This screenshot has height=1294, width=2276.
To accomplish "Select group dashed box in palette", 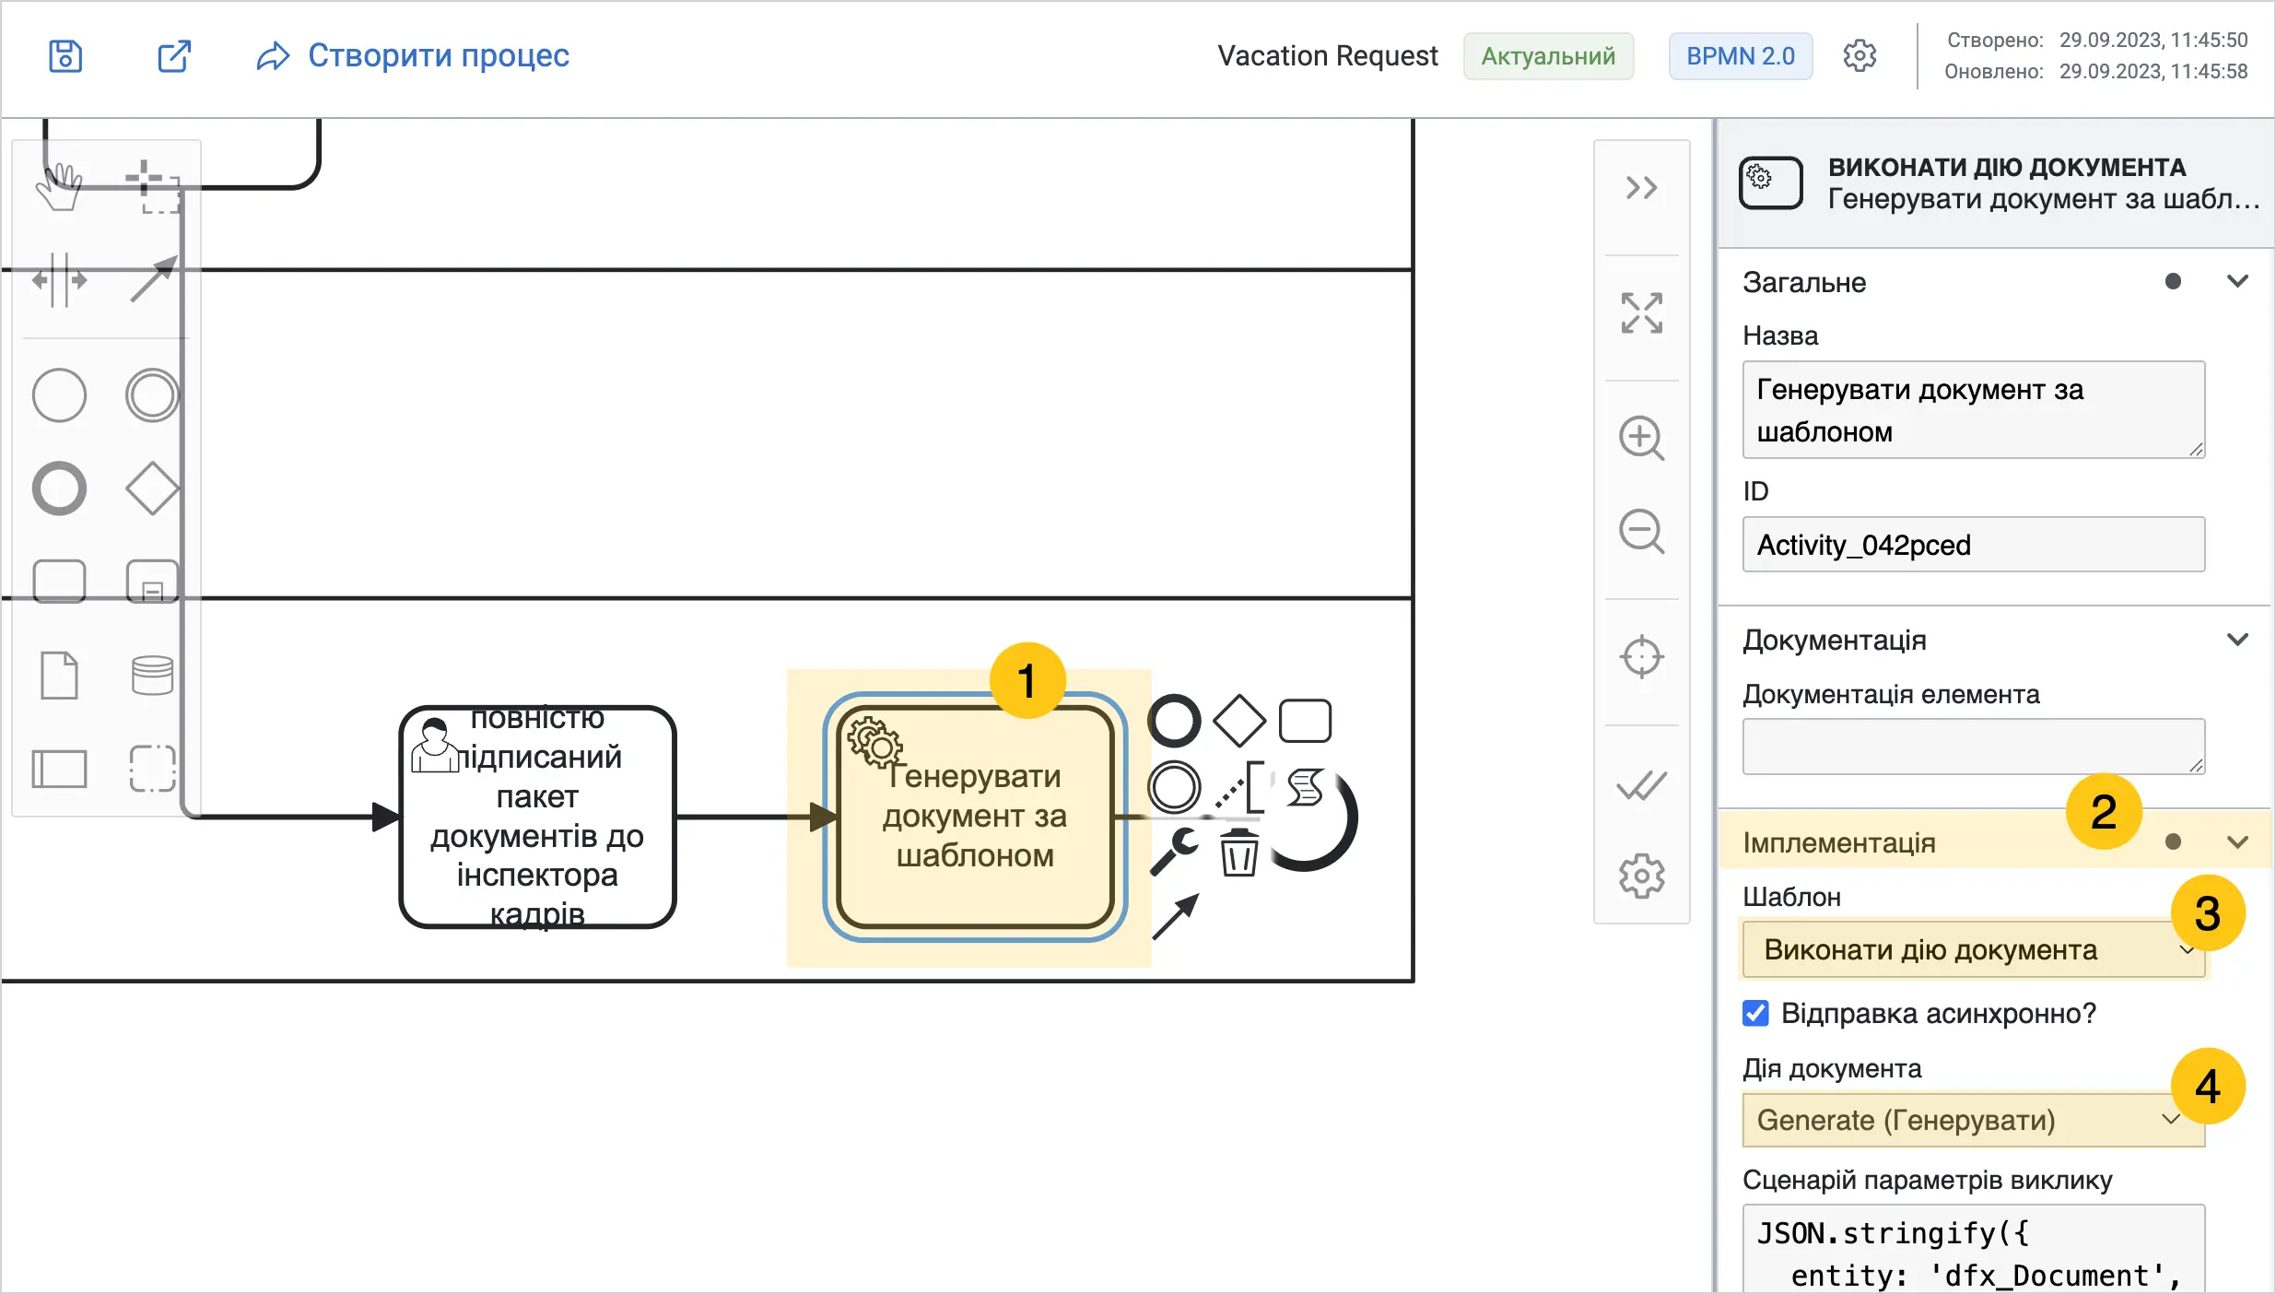I will [152, 768].
